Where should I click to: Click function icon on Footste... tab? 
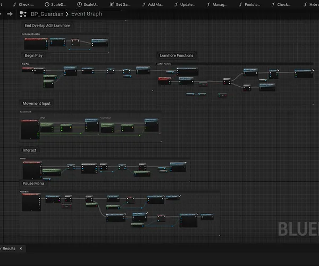tap(241, 4)
